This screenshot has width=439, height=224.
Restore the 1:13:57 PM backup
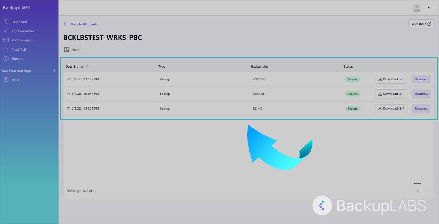pos(421,79)
